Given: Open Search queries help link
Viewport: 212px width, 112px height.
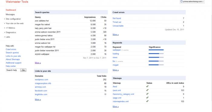Looking at the screenshot, I should [12, 53].
